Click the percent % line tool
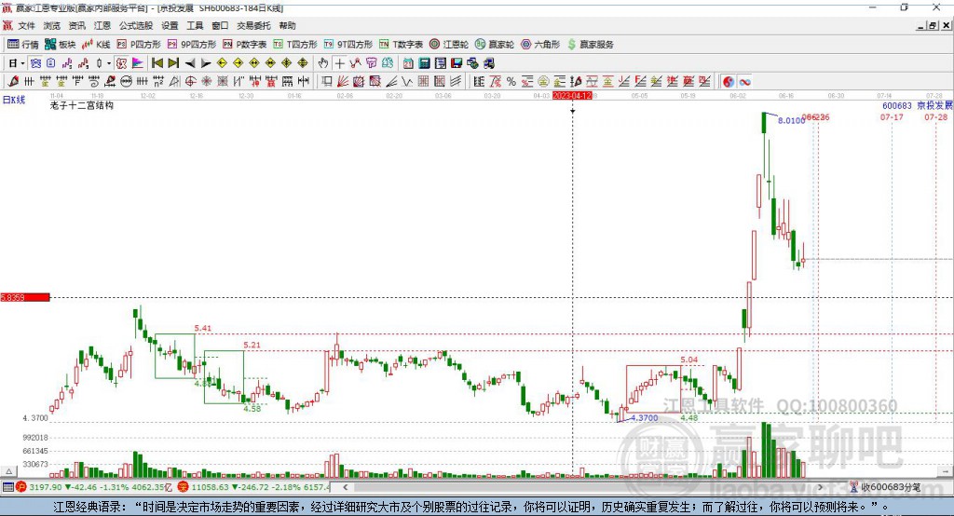 [511, 82]
